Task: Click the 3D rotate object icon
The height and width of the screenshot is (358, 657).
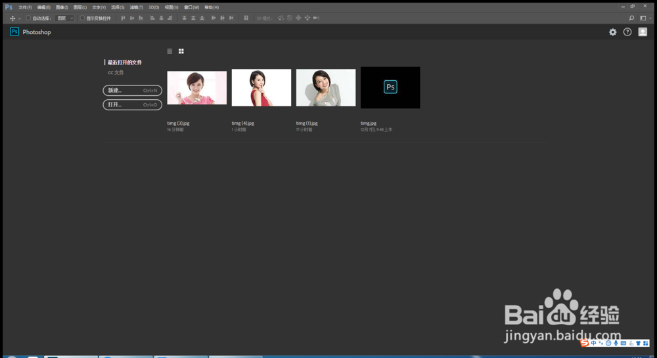Action: point(281,18)
